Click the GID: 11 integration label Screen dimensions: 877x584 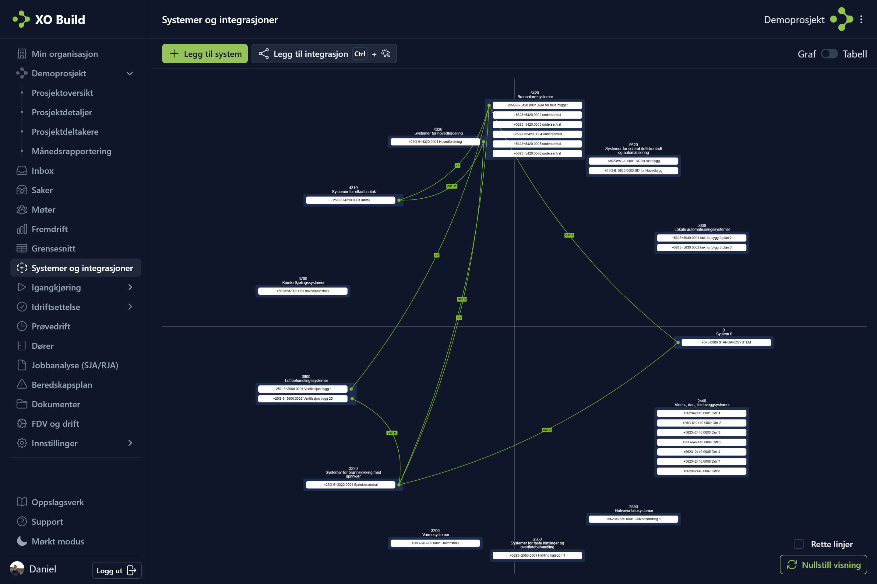click(x=392, y=433)
